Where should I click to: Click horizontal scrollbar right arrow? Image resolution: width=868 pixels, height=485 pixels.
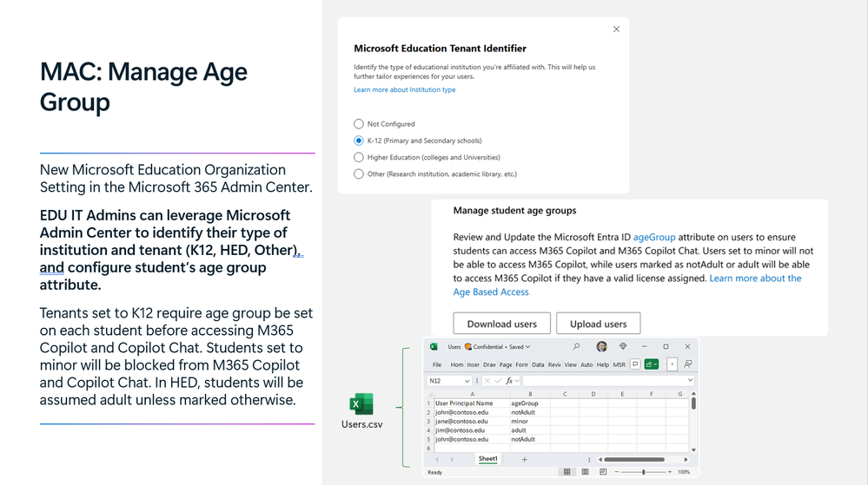tap(686, 460)
